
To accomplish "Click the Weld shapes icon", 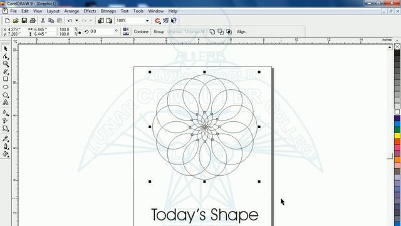I will point(212,32).
